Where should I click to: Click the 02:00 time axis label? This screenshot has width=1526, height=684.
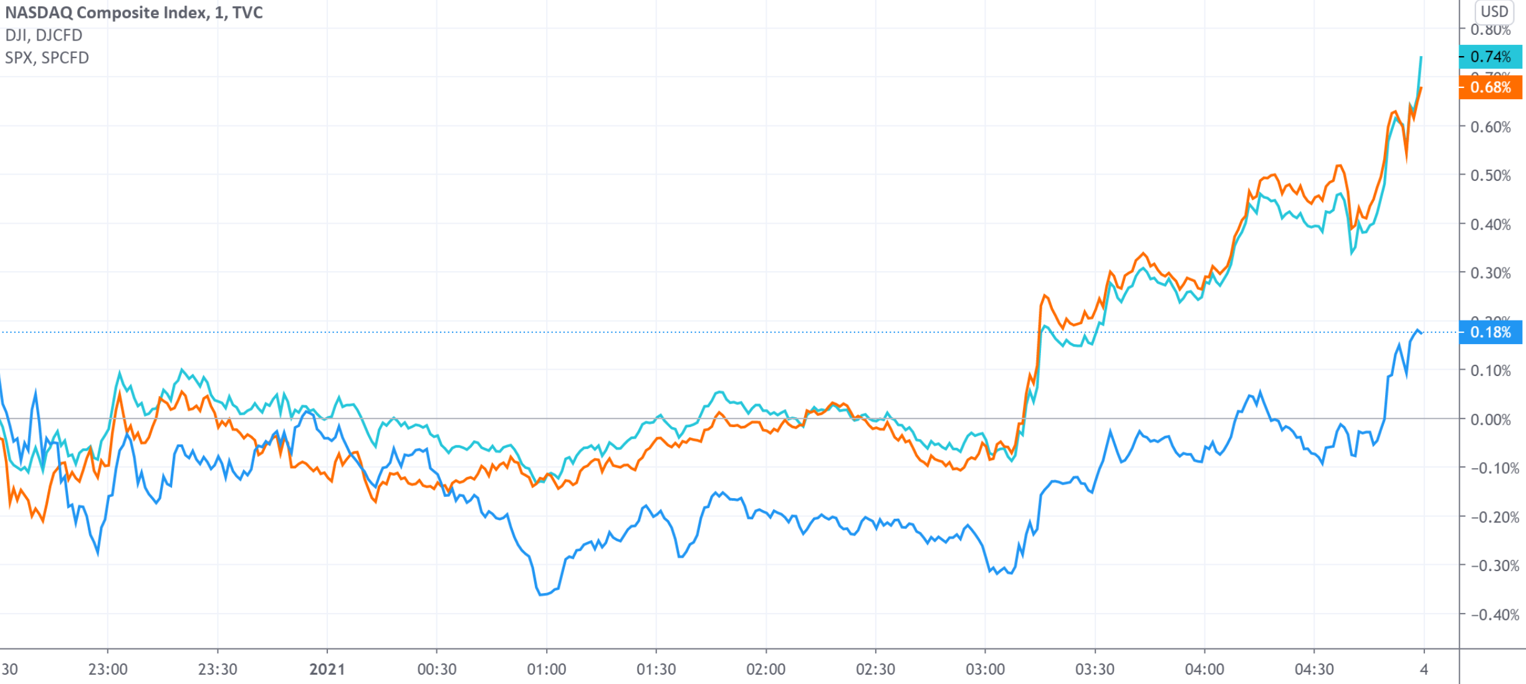(766, 670)
